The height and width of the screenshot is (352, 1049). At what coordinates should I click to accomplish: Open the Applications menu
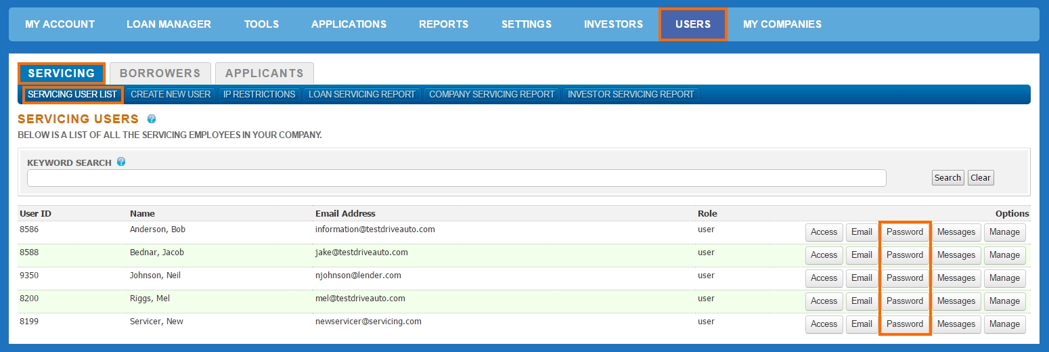click(349, 24)
